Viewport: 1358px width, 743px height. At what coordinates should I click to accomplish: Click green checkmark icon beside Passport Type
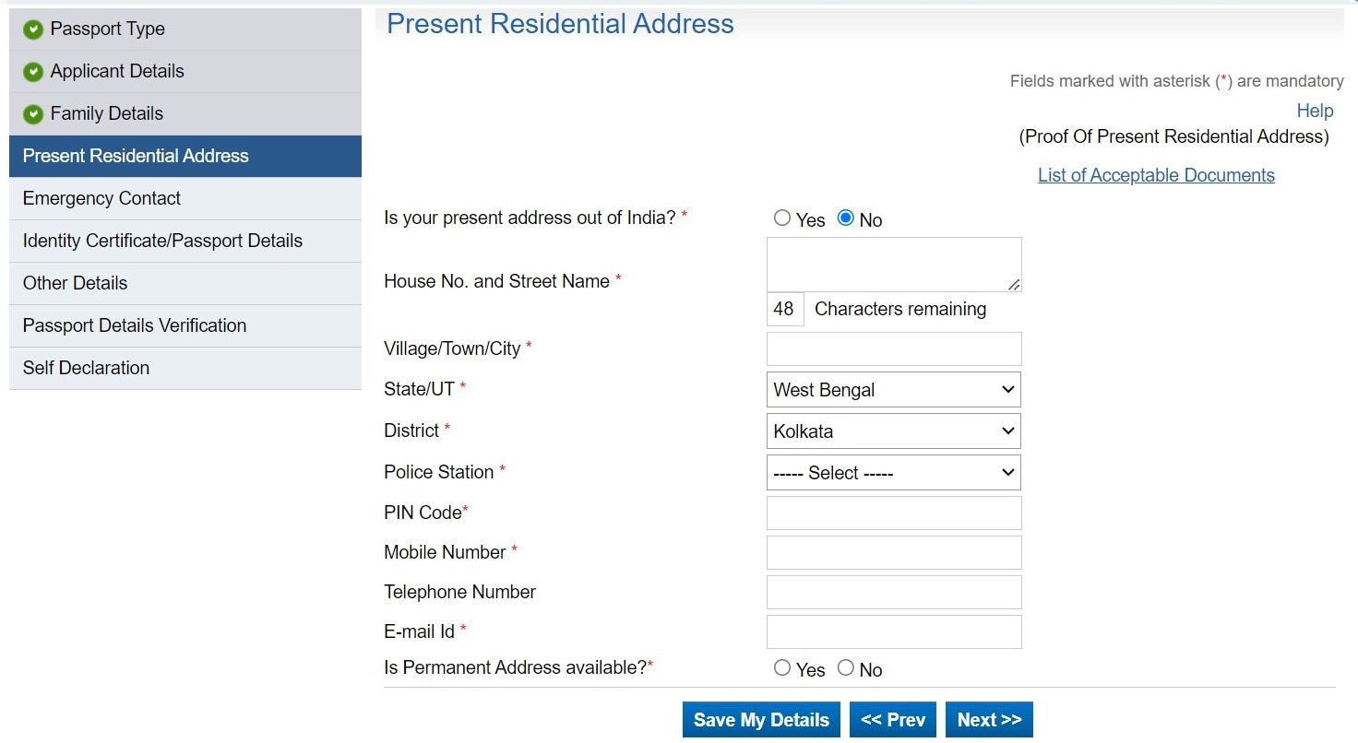[33, 29]
